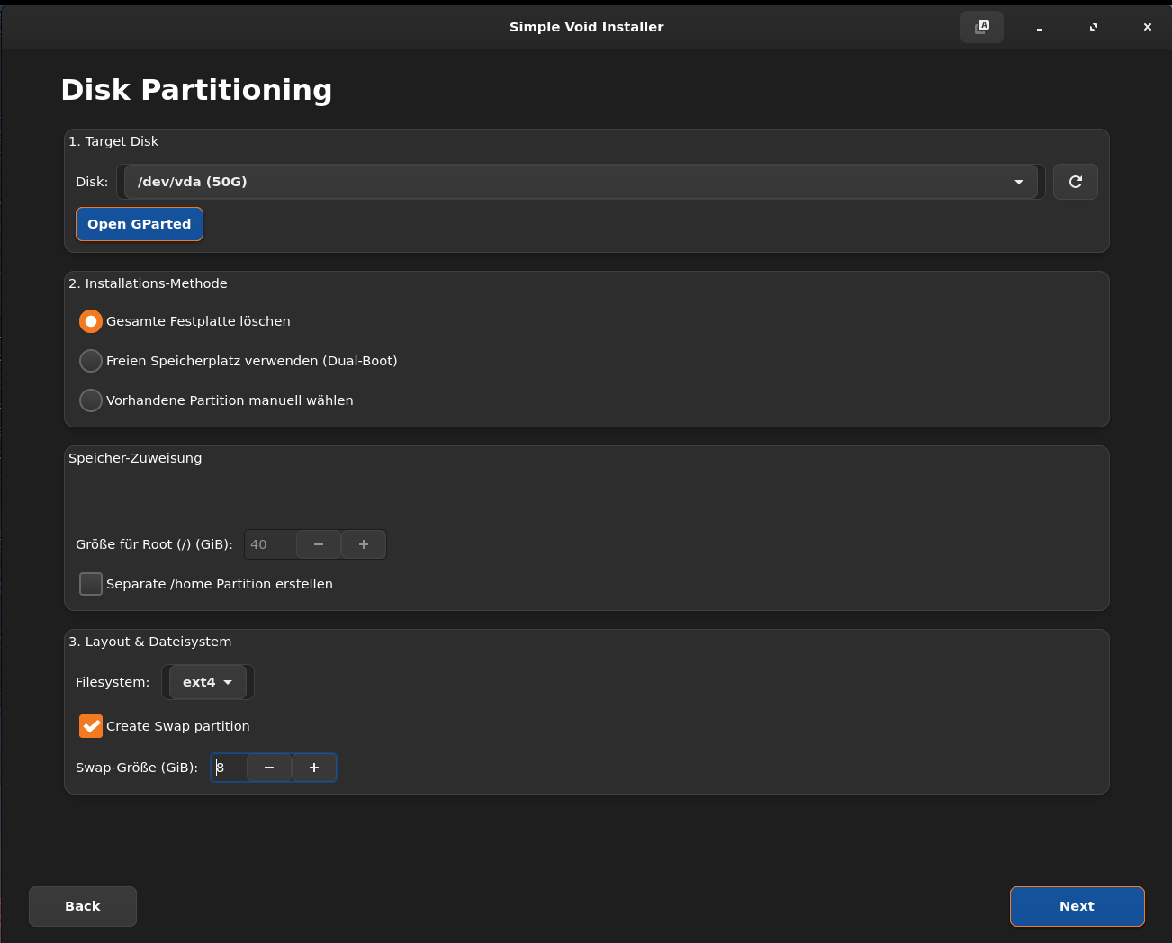Decrease root size with minus button
Screen dimensions: 1172x943
click(319, 544)
